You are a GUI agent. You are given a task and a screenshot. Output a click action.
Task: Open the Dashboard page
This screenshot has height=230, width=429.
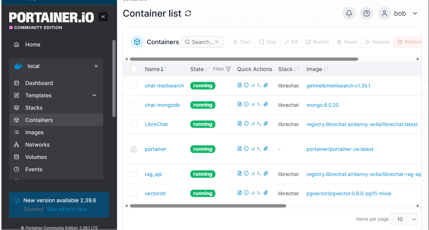[x=56, y=83]
